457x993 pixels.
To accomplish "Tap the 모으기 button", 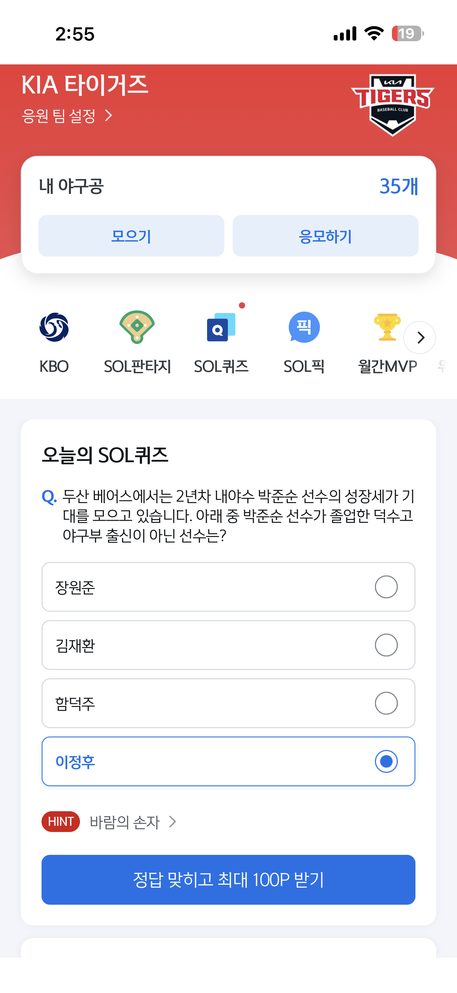I will pyautogui.click(x=132, y=236).
